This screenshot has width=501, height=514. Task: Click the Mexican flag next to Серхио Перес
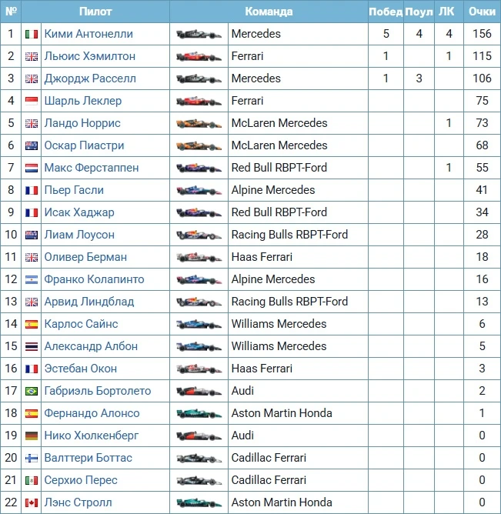click(x=32, y=480)
